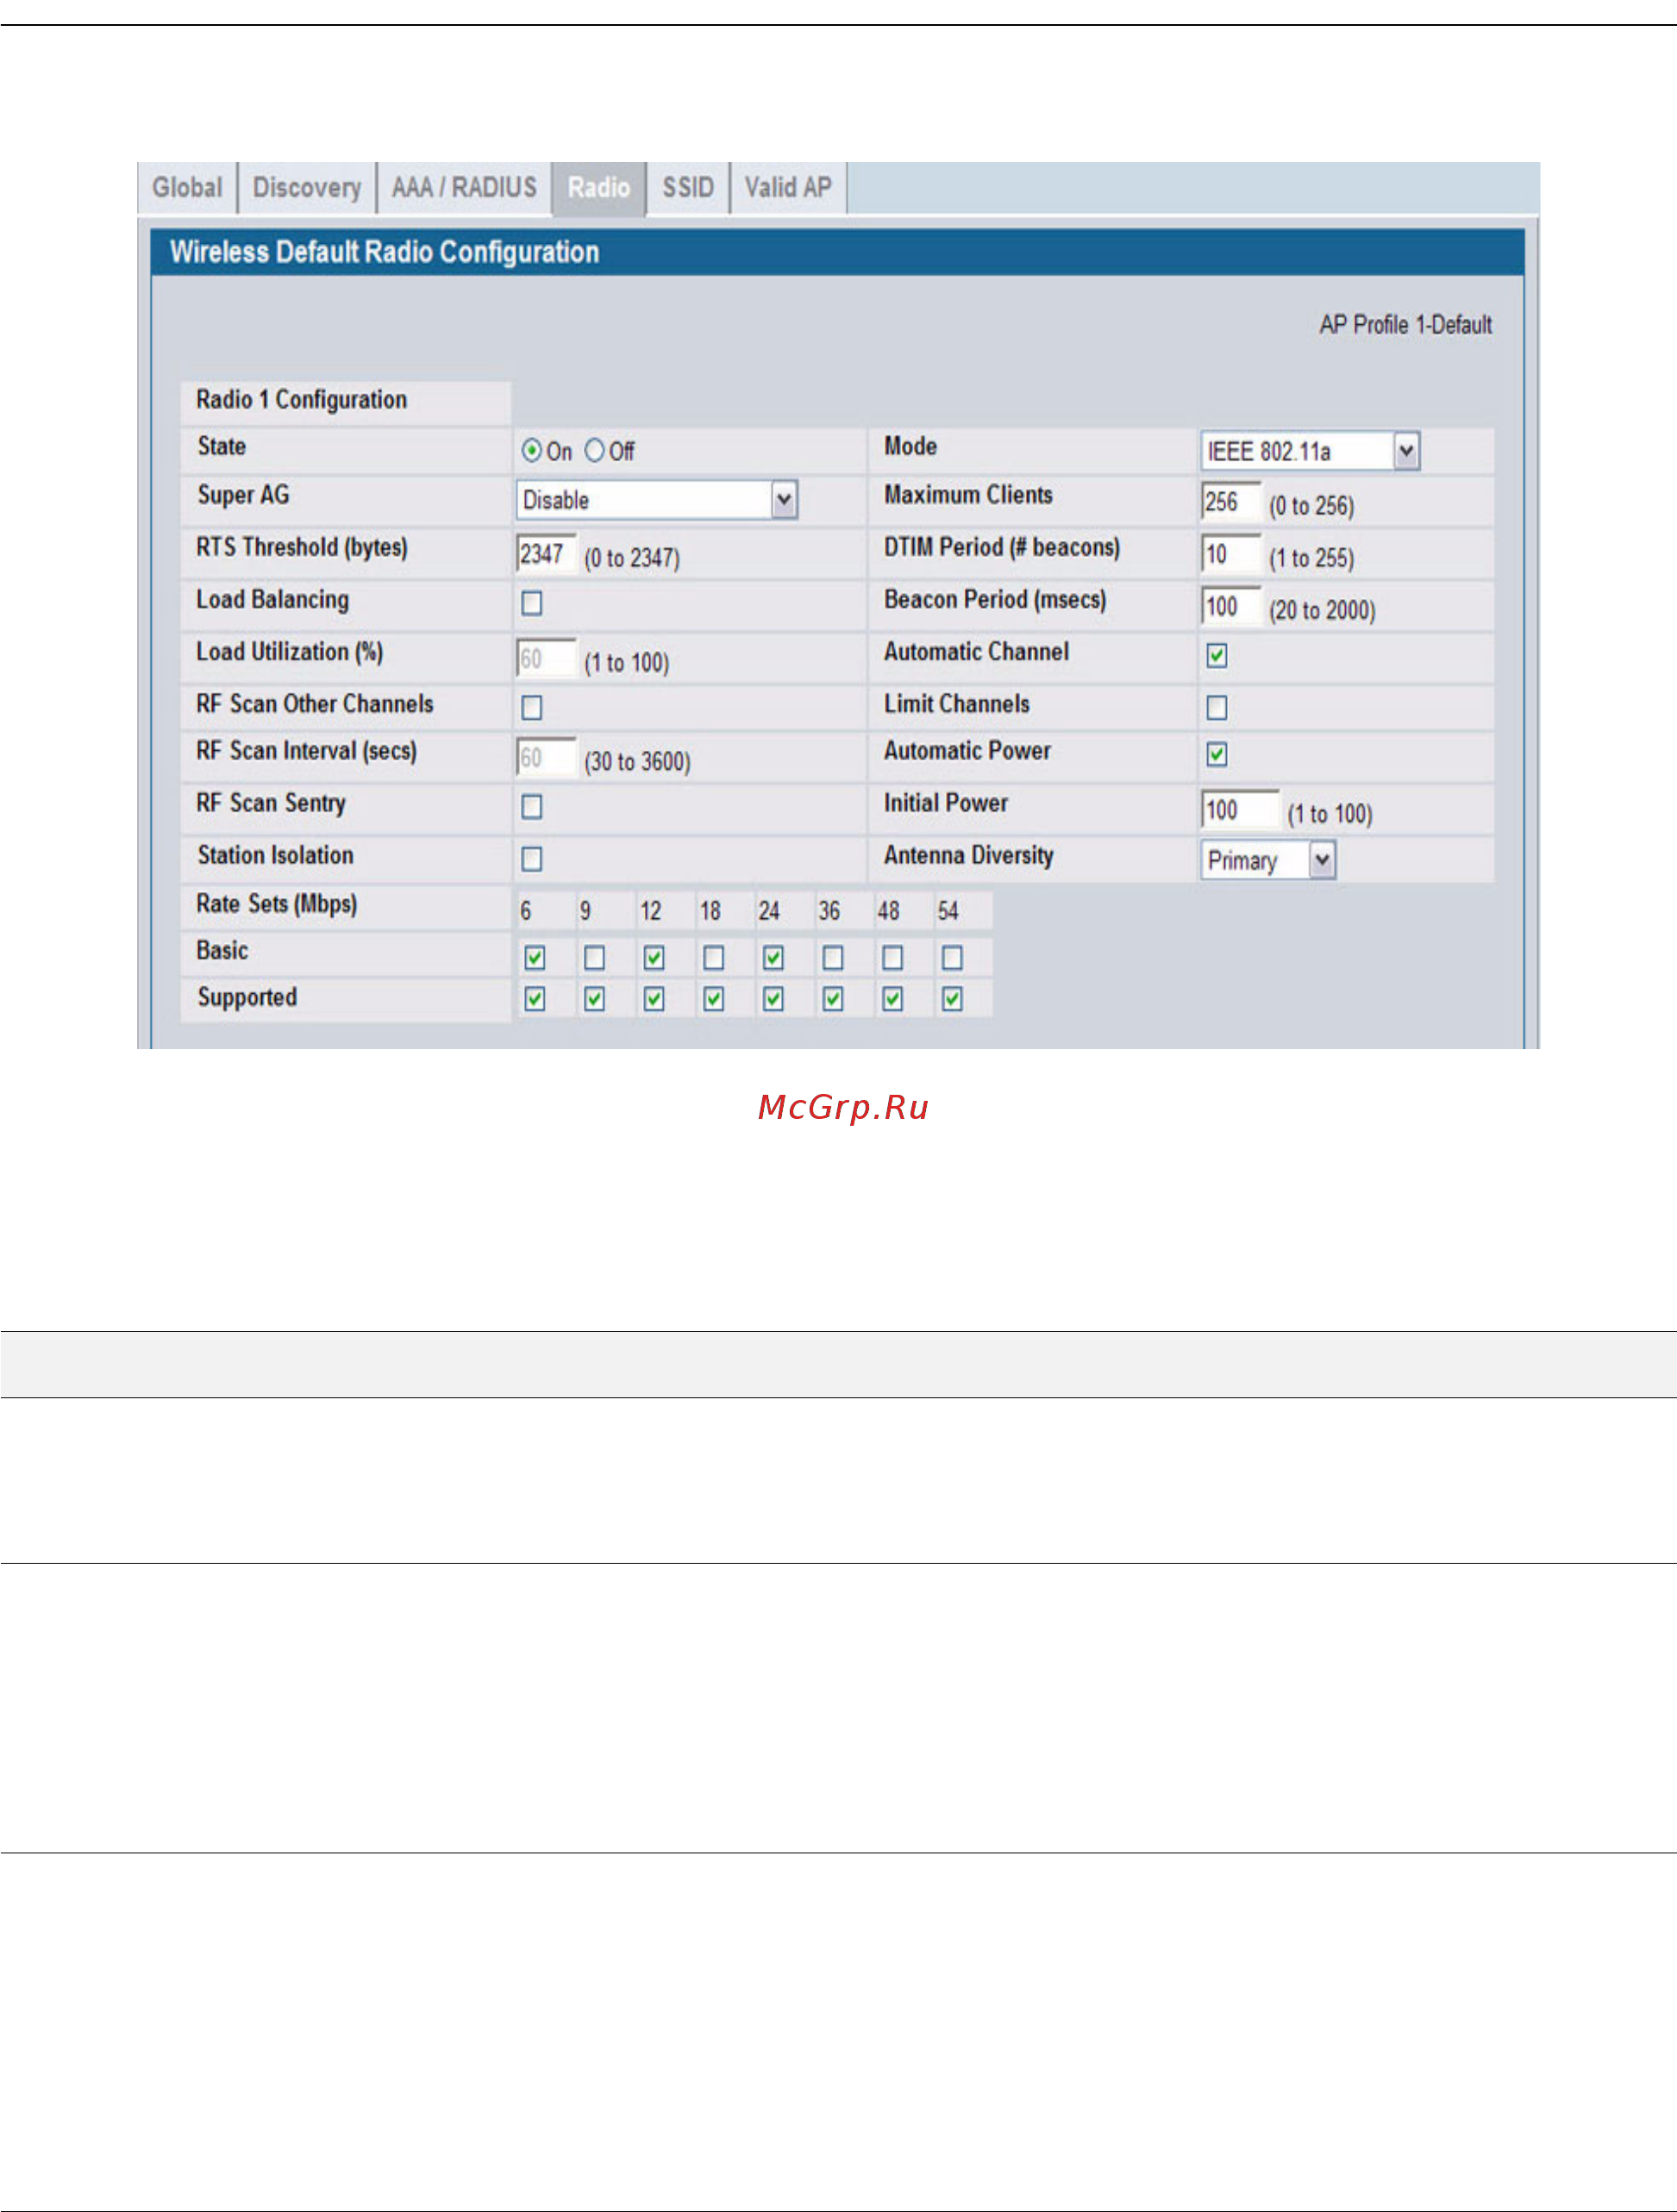Screen dimensions: 1677x2212
Task: Uncheck the Automatic Channel checkbox
Action: pyautogui.click(x=1217, y=656)
